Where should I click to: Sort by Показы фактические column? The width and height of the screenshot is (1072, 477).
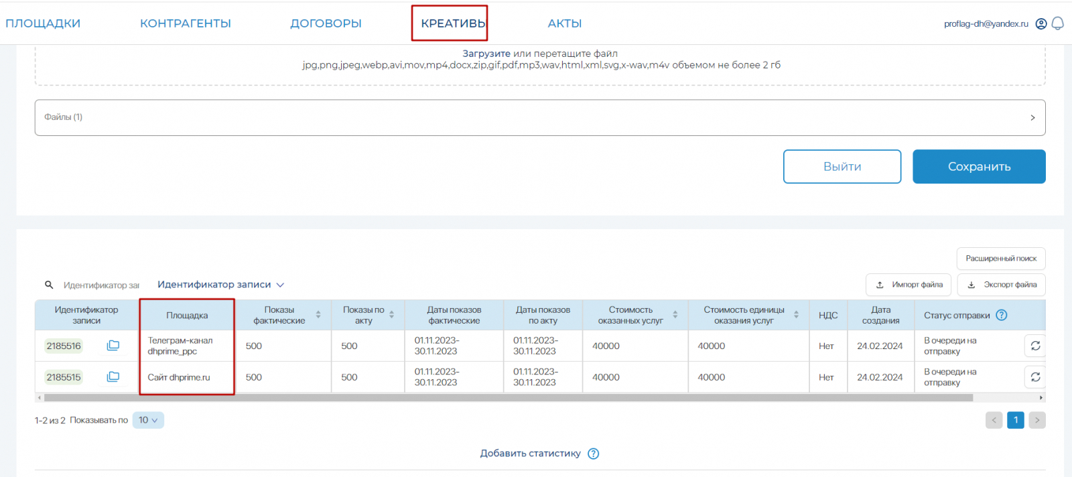point(318,315)
